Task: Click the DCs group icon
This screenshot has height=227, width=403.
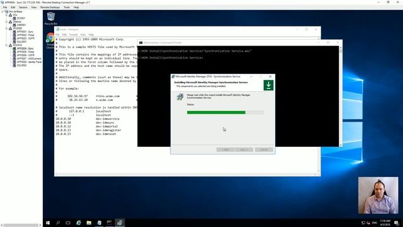Action: click(x=10, y=15)
